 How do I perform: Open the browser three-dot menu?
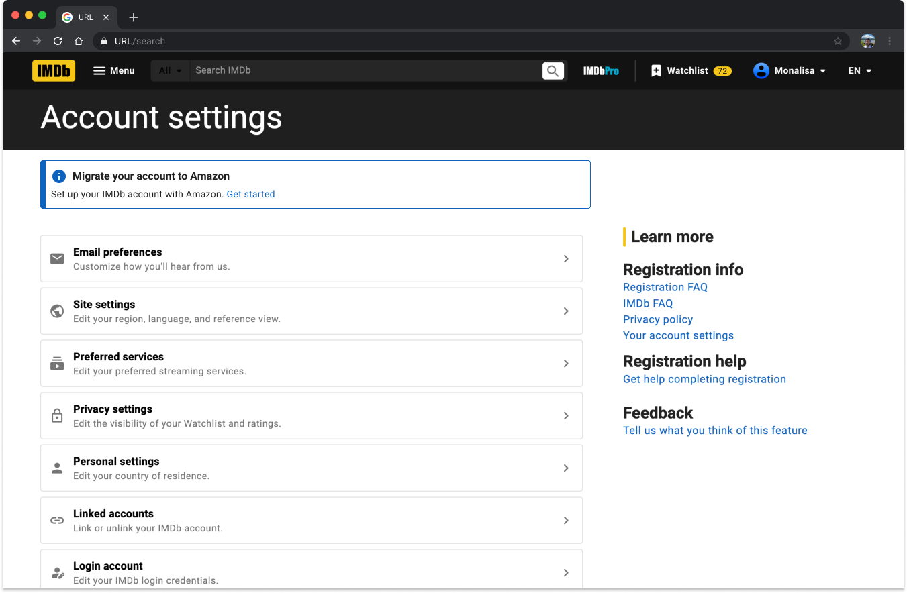(x=890, y=41)
